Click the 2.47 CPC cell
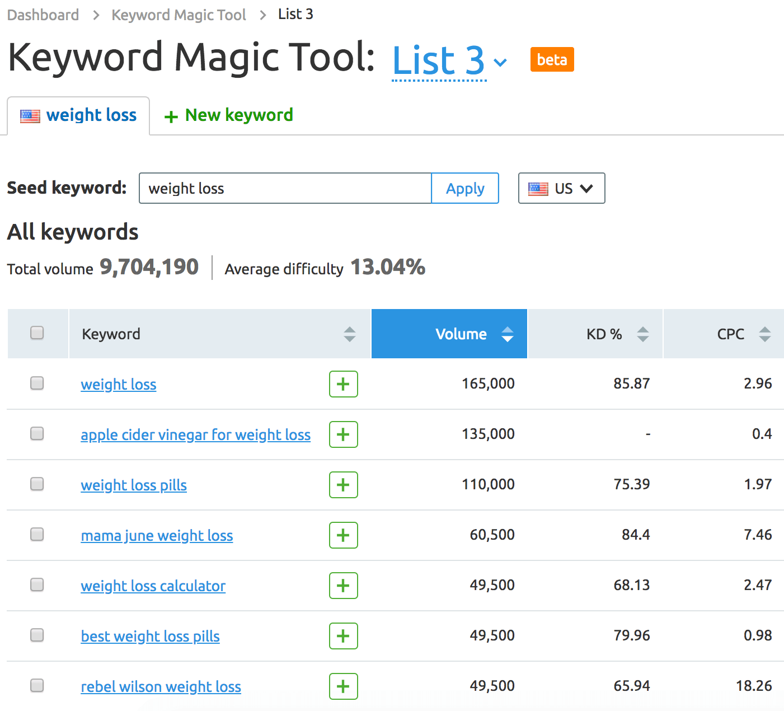This screenshot has width=784, height=711. (x=758, y=585)
